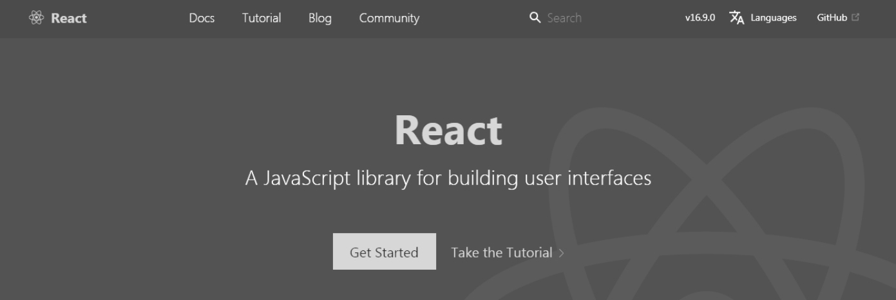This screenshot has height=300, width=896.
Task: Click the JavaScript library tagline text
Action: coord(448,178)
